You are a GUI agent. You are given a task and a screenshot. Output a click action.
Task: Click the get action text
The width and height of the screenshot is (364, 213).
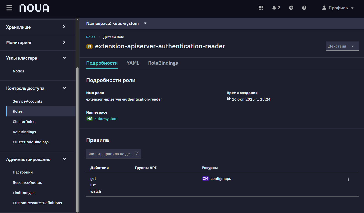[93, 179]
